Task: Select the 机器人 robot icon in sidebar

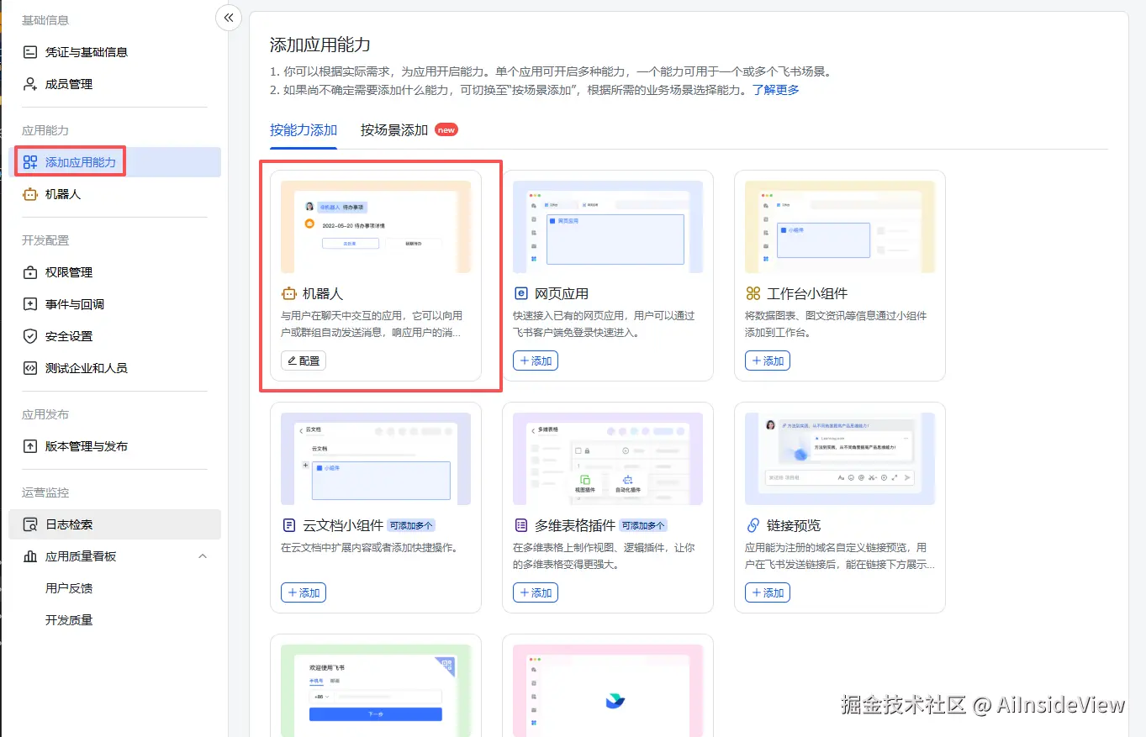Action: click(x=30, y=194)
